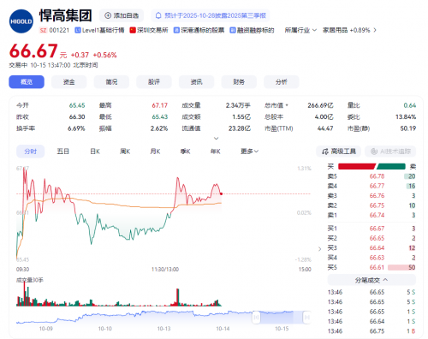Switch to the 资金 tab
The width and height of the screenshot is (428, 339).
(x=69, y=82)
